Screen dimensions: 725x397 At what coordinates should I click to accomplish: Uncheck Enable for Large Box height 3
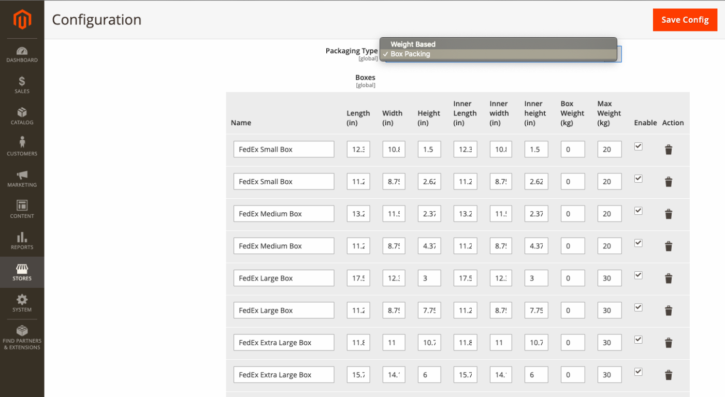(639, 275)
